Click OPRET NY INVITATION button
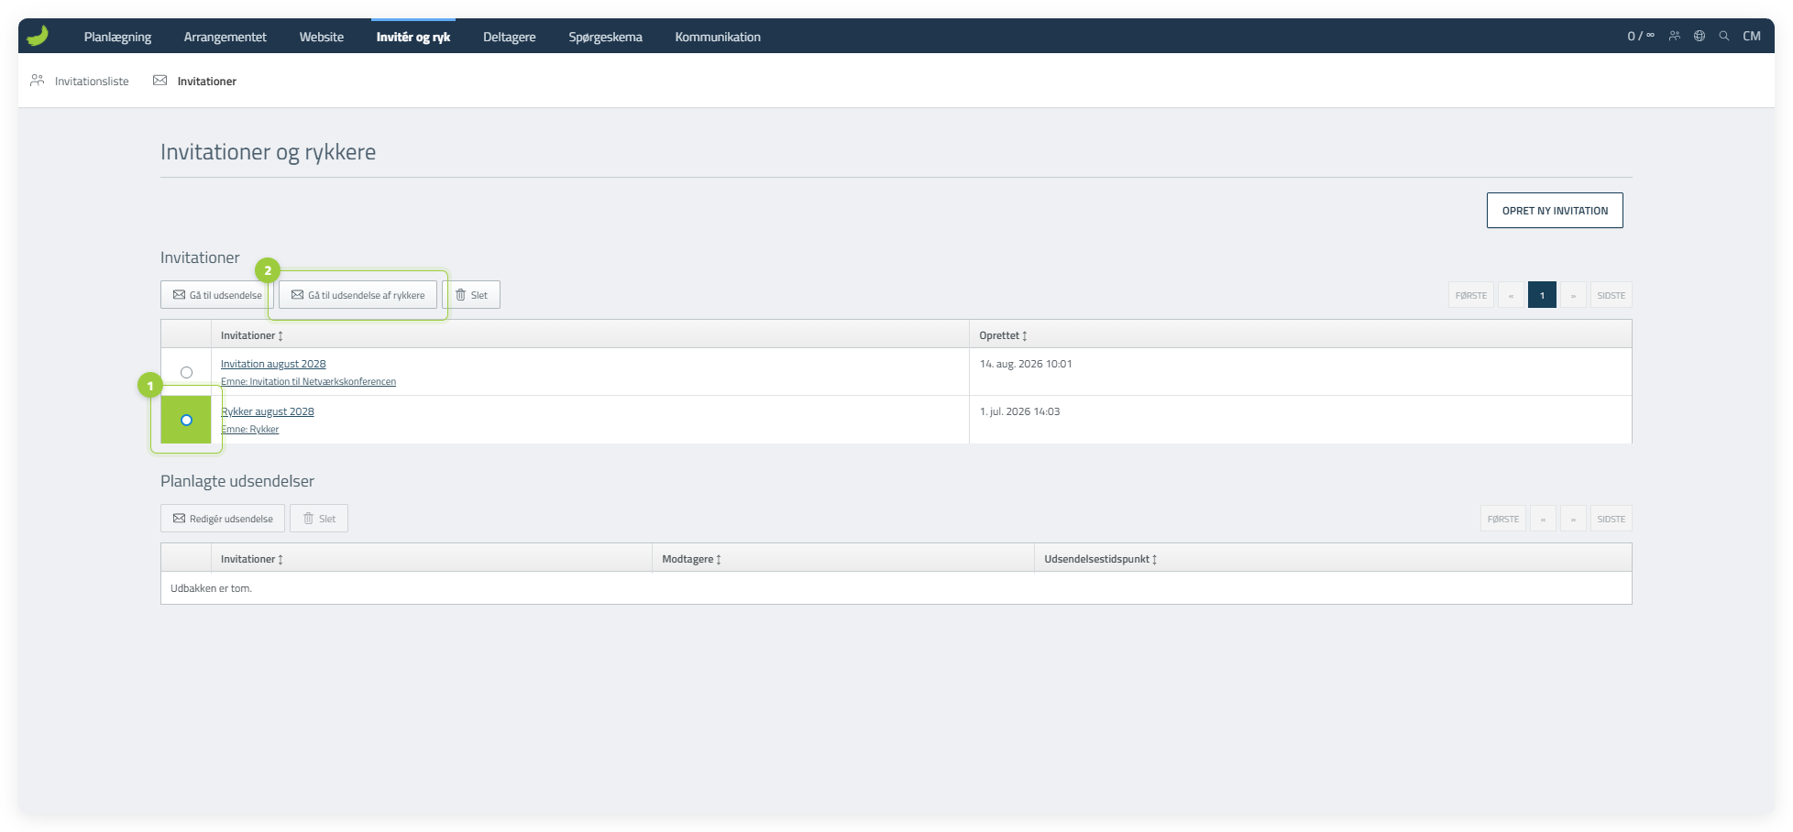 [x=1555, y=210]
